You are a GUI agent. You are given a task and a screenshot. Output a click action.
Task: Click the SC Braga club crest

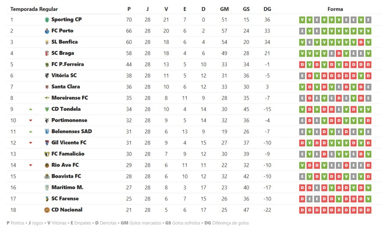pos(47,53)
